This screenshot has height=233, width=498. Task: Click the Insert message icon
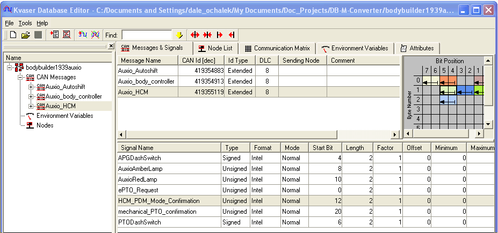(54, 35)
